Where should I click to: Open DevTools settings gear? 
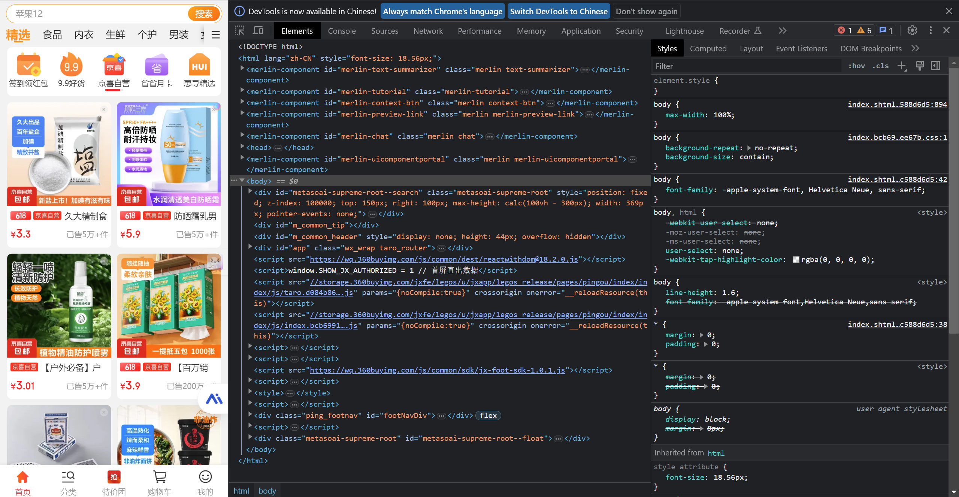tap(912, 30)
